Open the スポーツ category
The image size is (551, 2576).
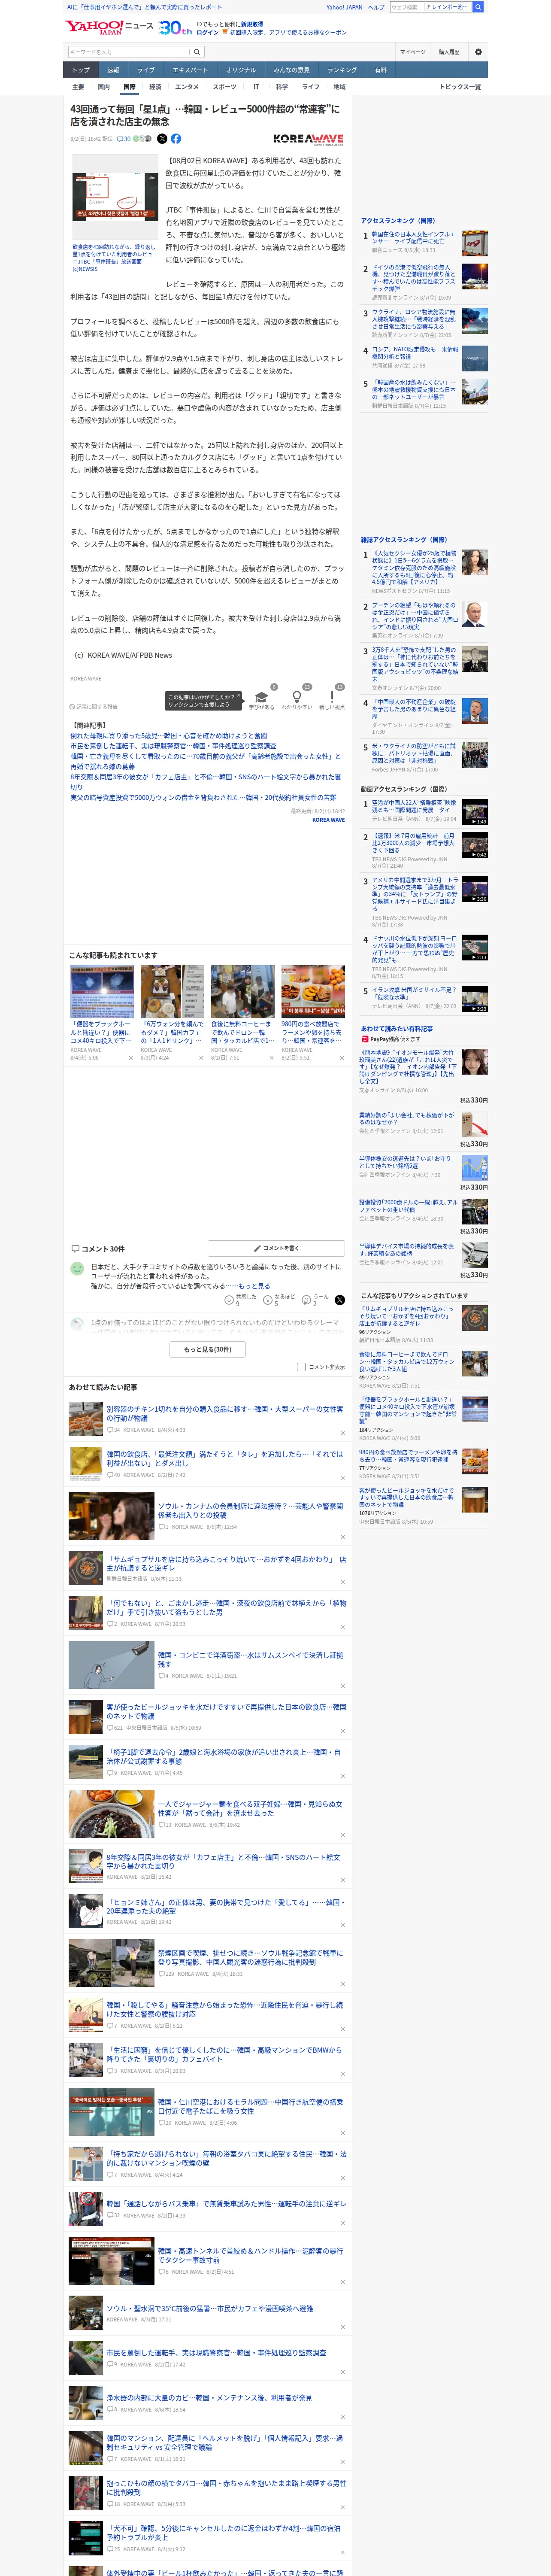tap(224, 87)
